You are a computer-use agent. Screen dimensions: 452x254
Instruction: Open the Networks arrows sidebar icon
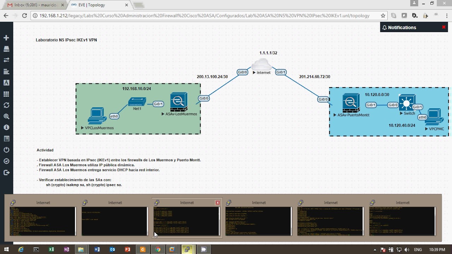[x=6, y=60]
